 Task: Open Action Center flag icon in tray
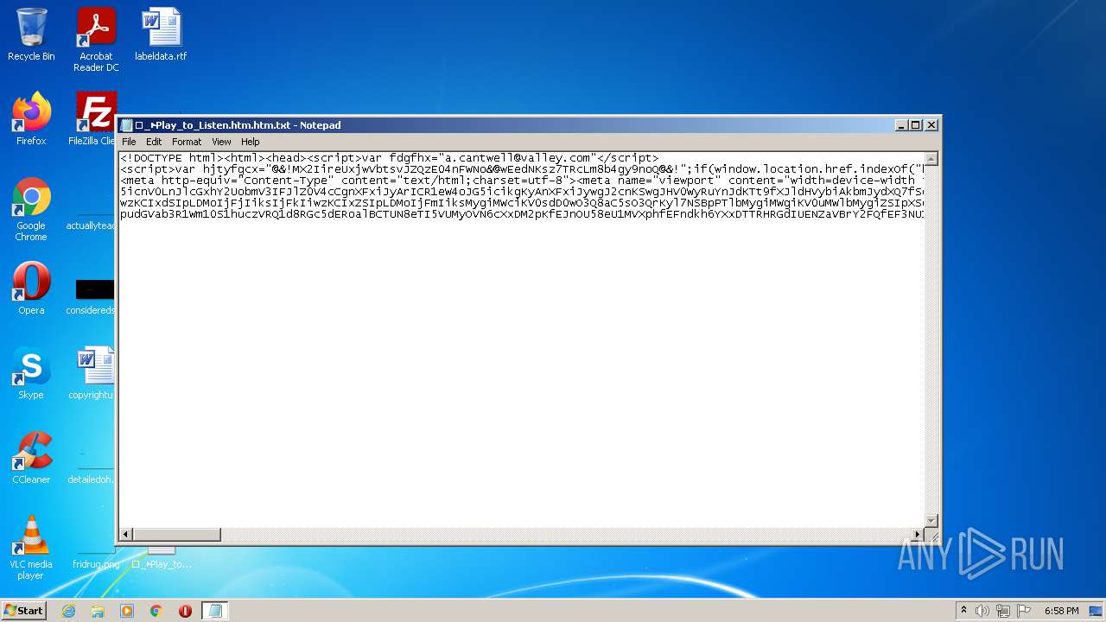point(1025,611)
